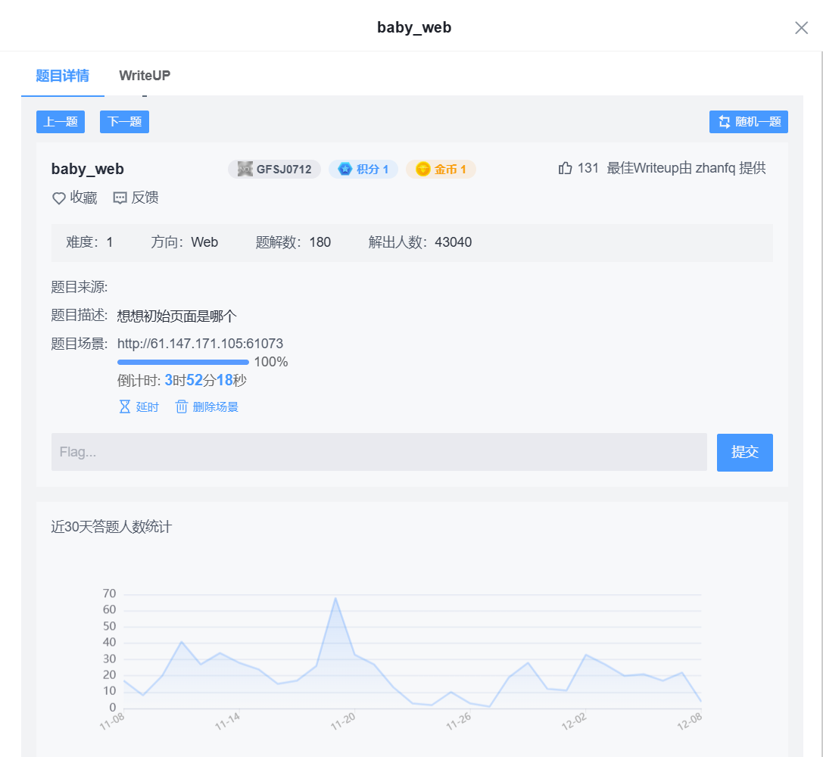Viewport: 823px width, 757px height.
Task: Go to previous challenge 上一题
Action: [61, 122]
